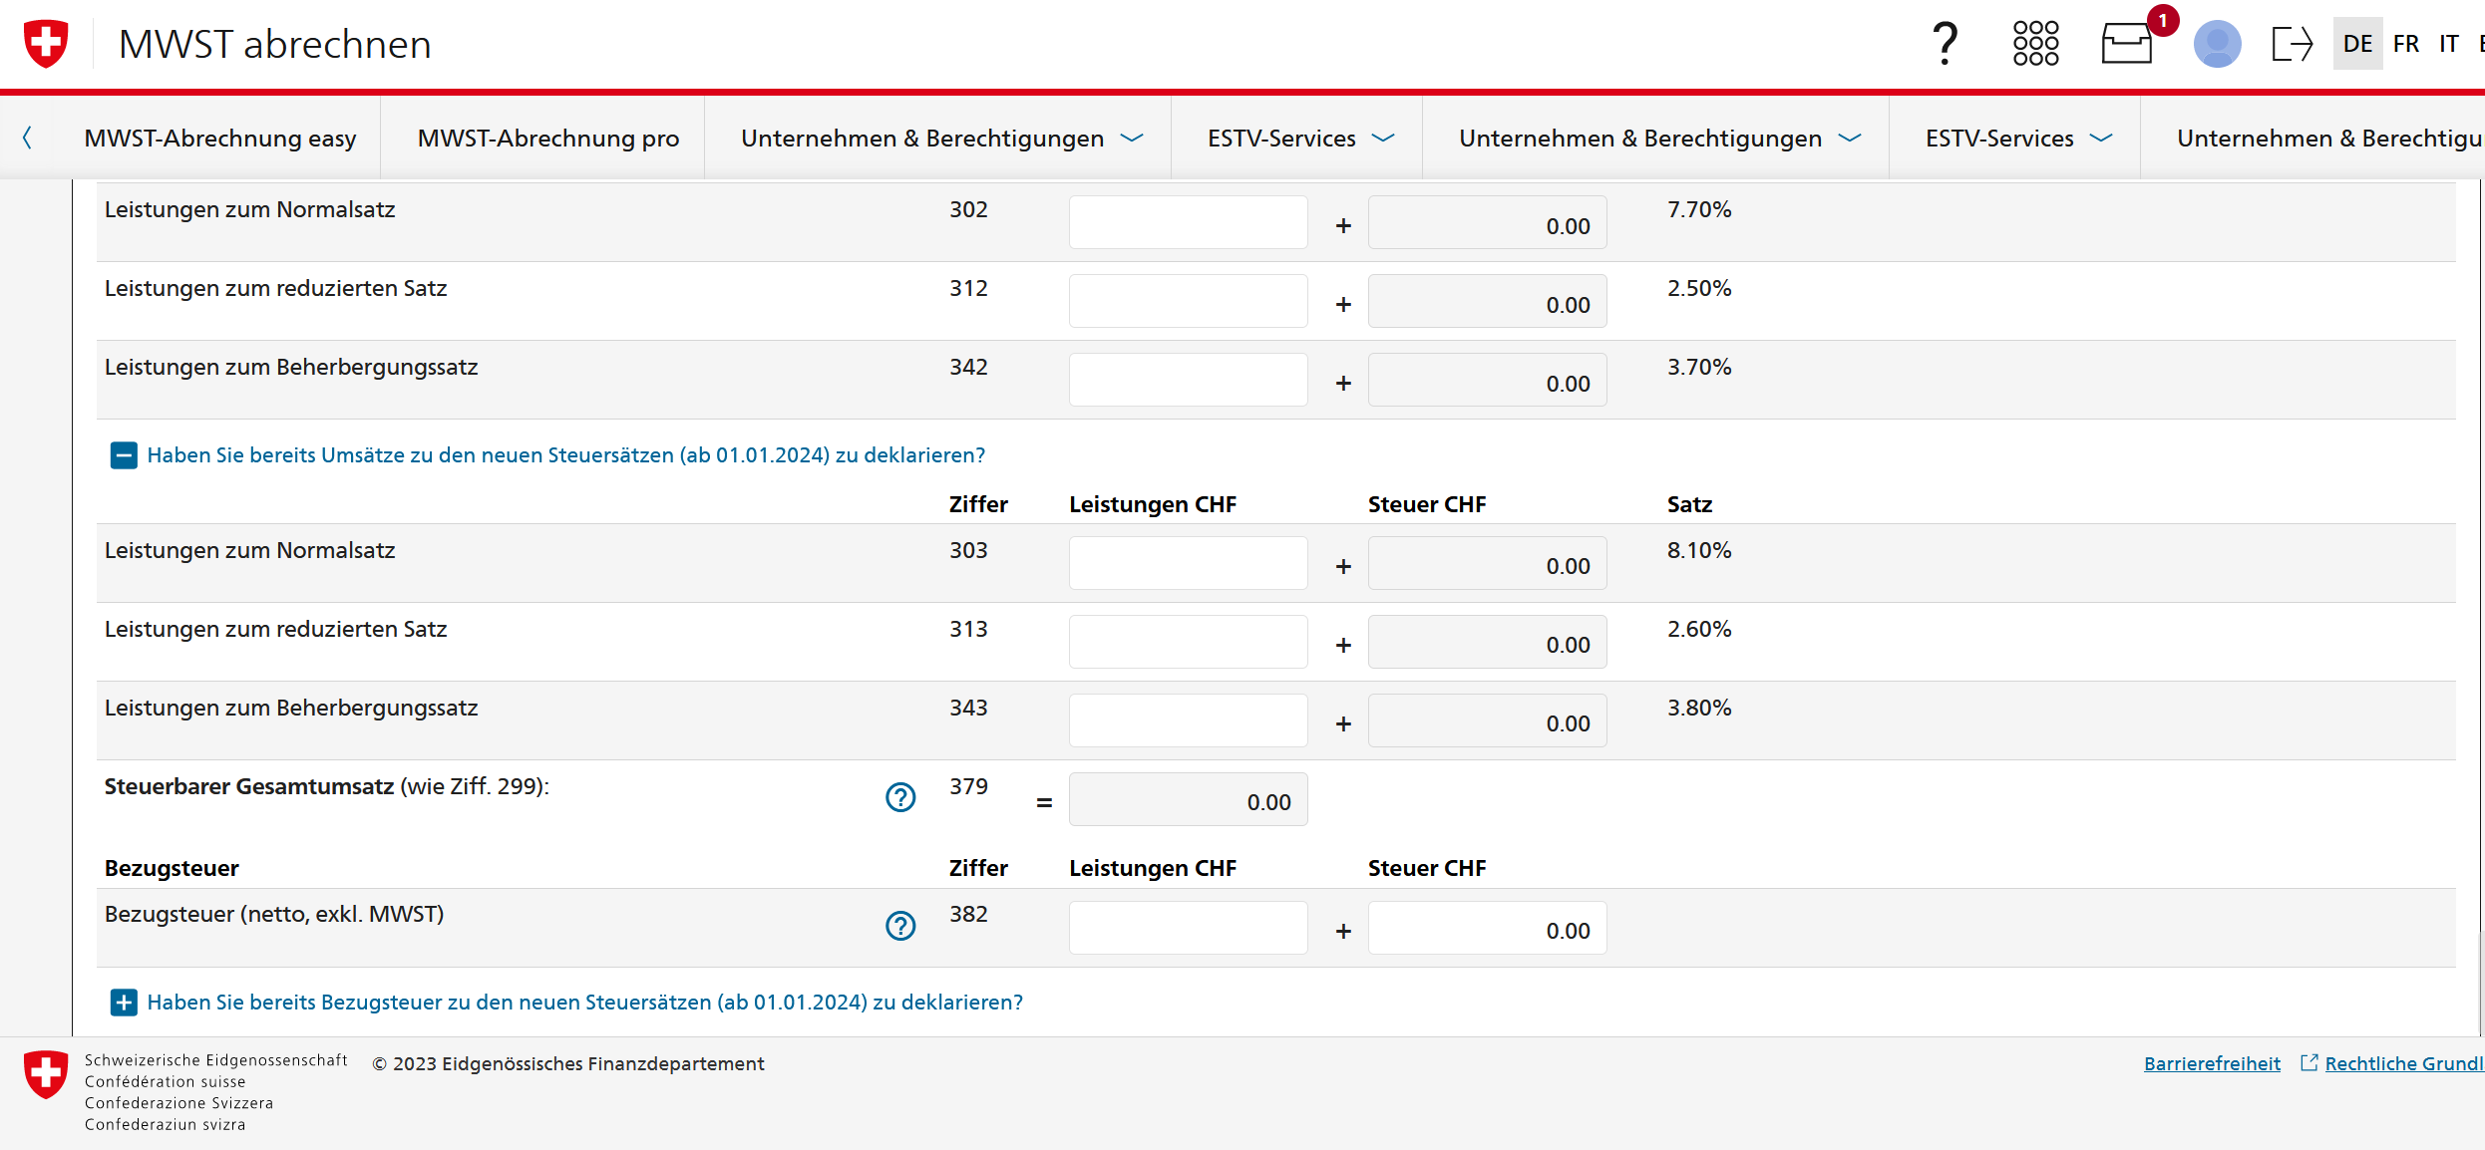Open the inbox with notification badge
This screenshot has height=1150, width=2485.
click(2127, 44)
